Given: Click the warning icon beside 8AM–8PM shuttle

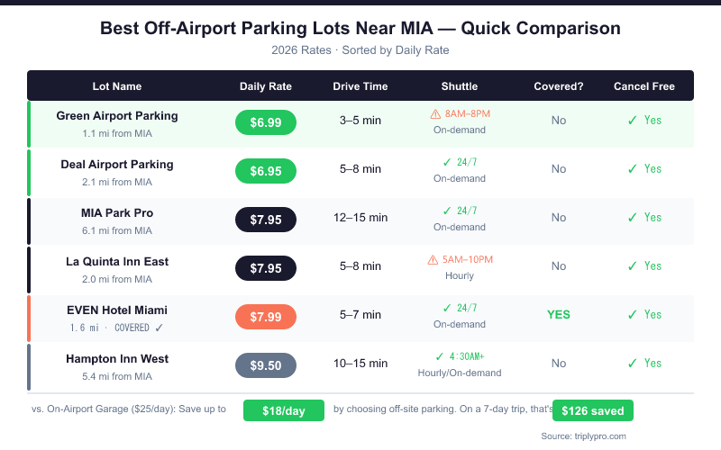Looking at the screenshot, I should (435, 114).
